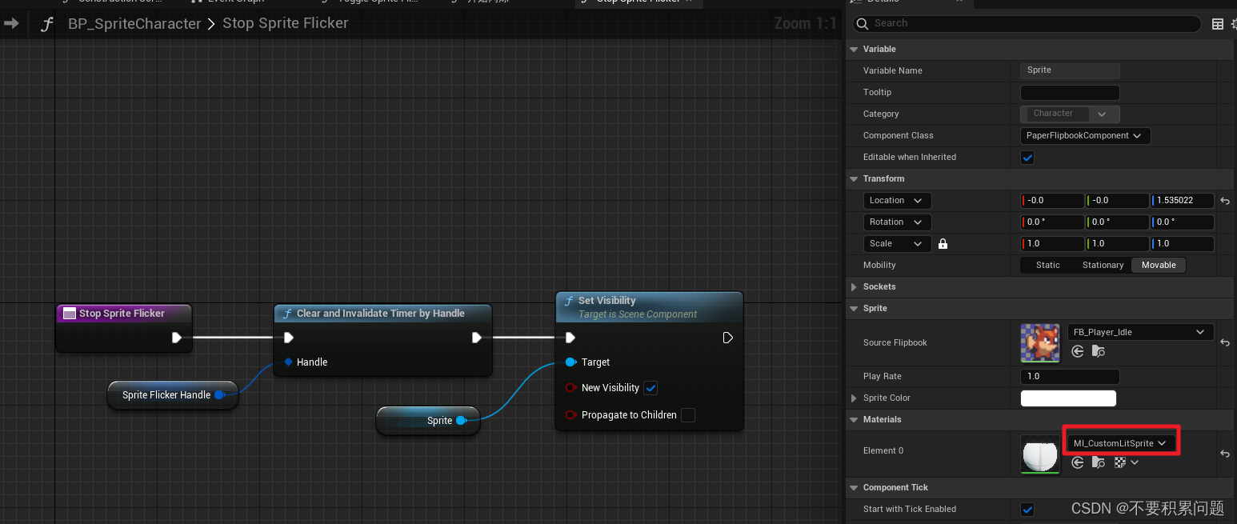The height and width of the screenshot is (524, 1237).
Task: Reset Source Flipbook to default
Action: pyautogui.click(x=1225, y=342)
